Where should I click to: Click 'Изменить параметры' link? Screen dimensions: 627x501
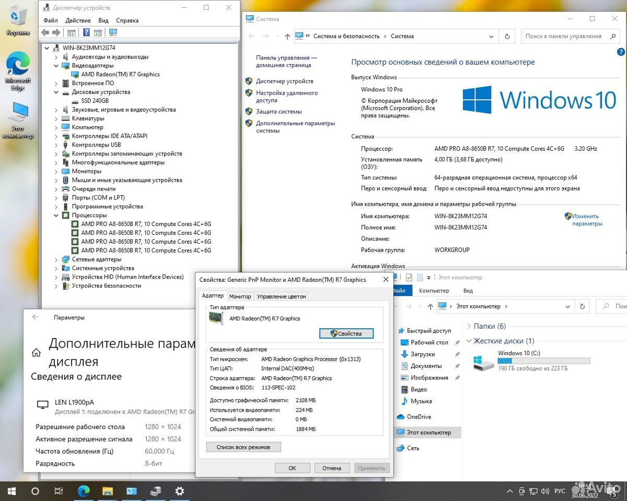point(587,220)
